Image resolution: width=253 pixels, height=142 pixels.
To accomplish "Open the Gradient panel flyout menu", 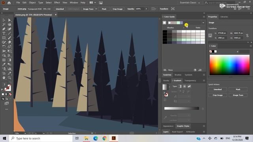I will click(x=204, y=80).
